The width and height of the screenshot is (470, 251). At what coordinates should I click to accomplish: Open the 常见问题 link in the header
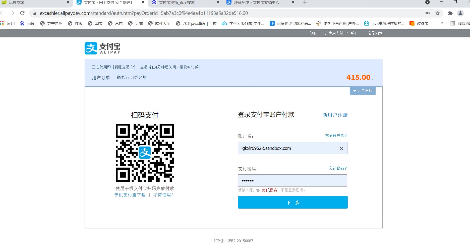click(x=375, y=33)
